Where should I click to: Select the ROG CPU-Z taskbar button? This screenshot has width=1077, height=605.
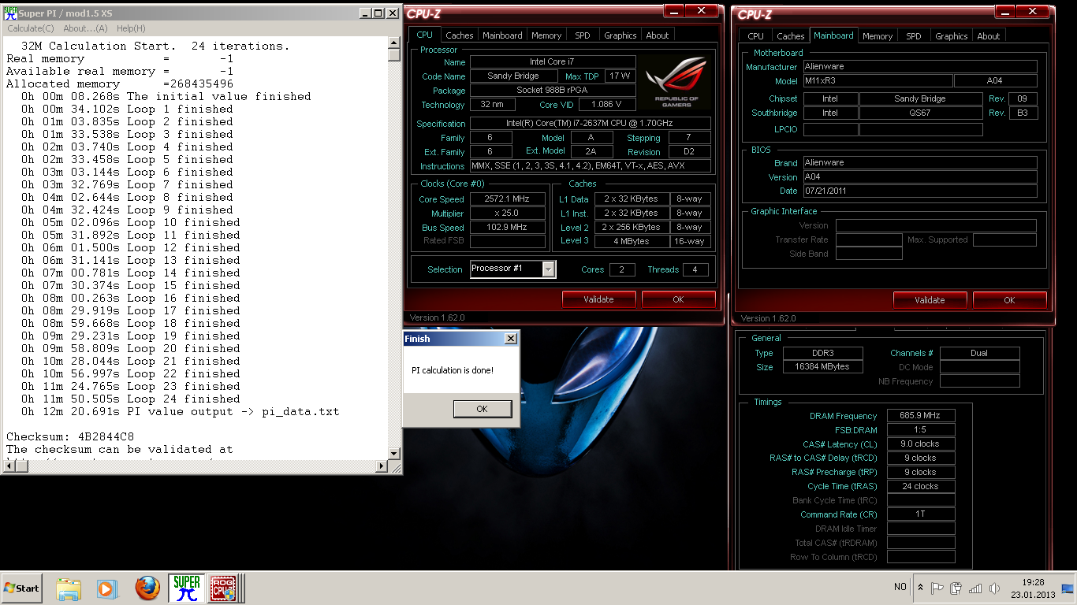(x=225, y=588)
